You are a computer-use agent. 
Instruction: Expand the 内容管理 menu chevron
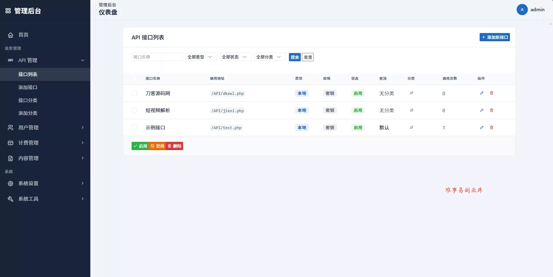point(82,158)
